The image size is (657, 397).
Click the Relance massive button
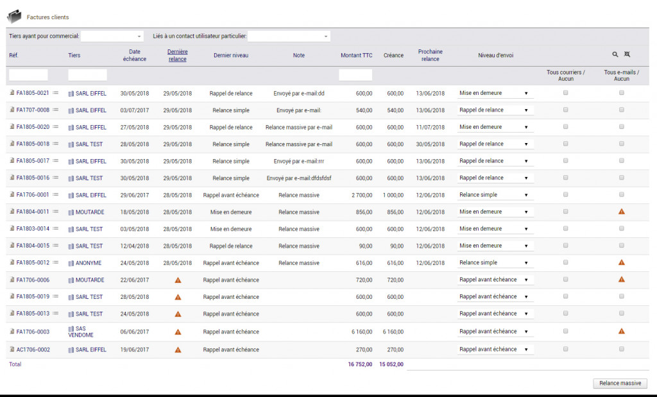coord(620,384)
